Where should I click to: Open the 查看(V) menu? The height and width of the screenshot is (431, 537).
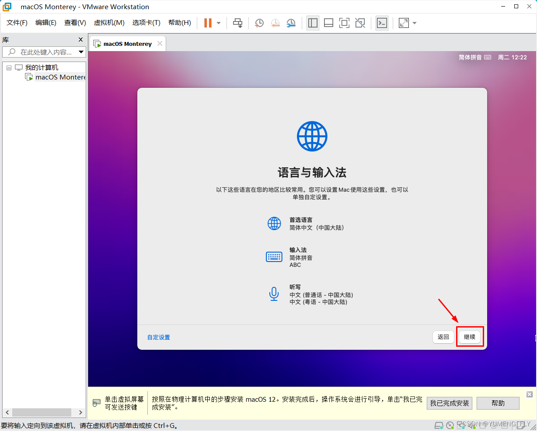tap(75, 23)
